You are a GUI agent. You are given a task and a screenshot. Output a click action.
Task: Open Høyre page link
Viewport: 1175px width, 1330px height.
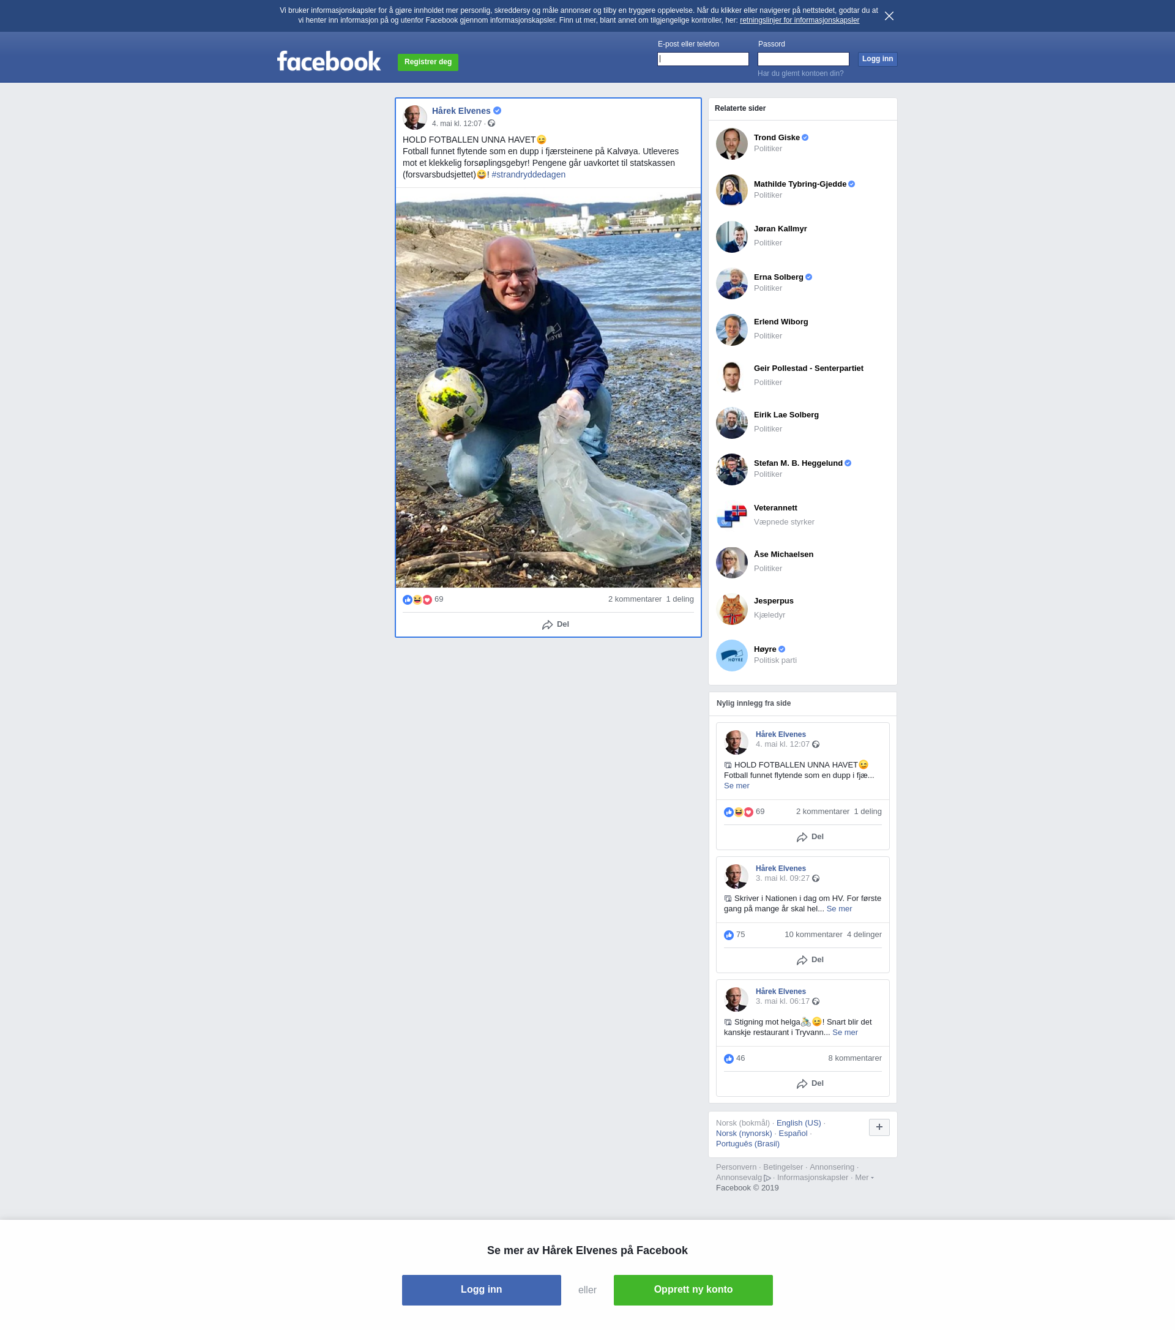tap(764, 649)
